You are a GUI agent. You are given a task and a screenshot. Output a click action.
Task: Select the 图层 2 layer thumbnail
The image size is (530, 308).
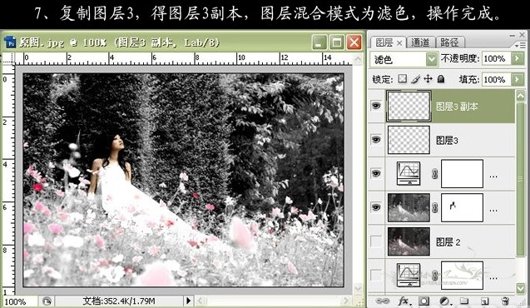409,241
